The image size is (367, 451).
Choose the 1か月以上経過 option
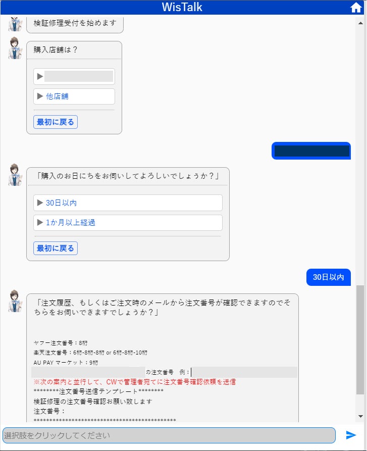[128, 223]
